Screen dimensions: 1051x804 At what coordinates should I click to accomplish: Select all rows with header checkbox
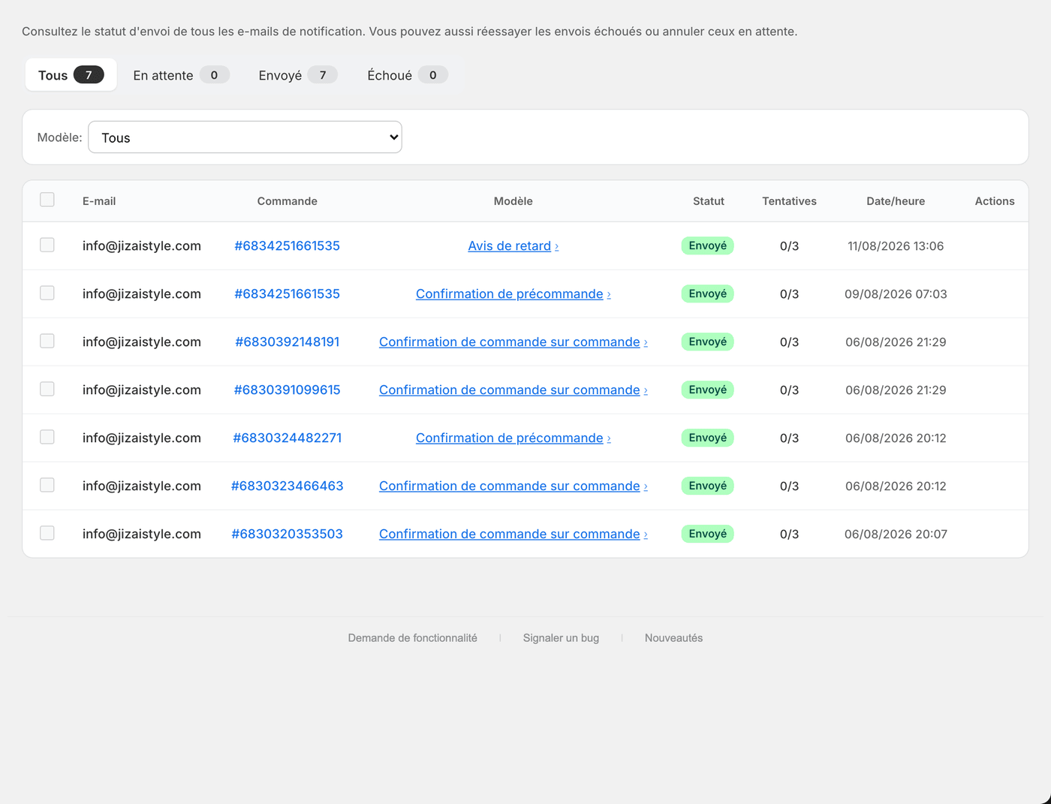point(47,200)
